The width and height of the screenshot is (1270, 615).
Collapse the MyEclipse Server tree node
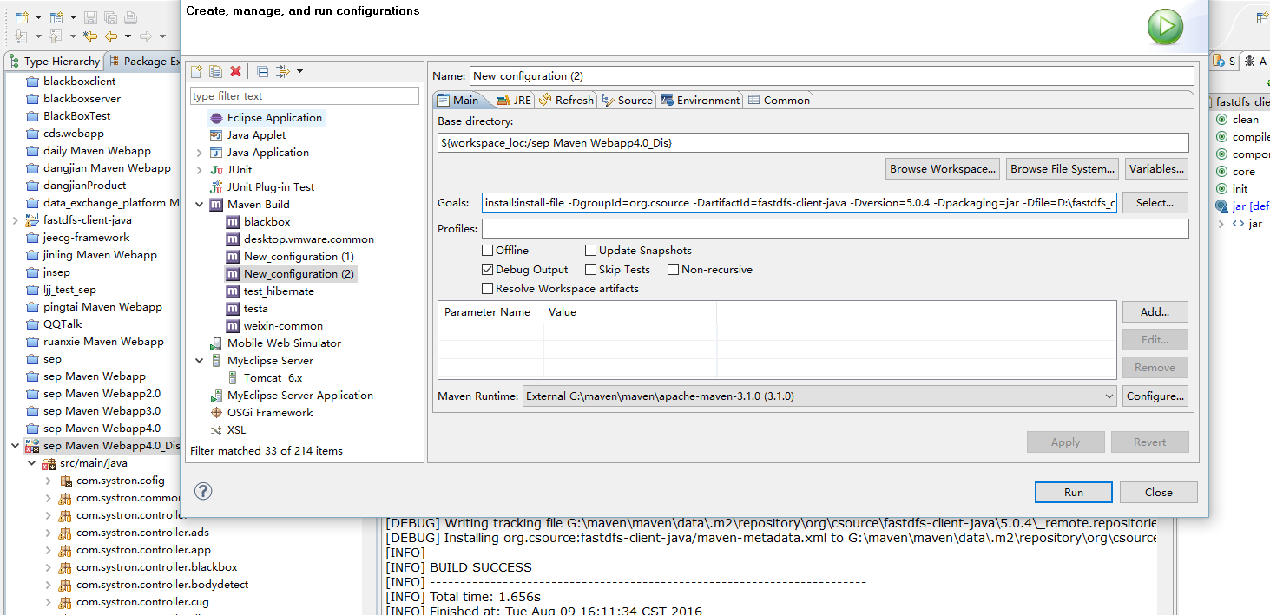(x=200, y=361)
